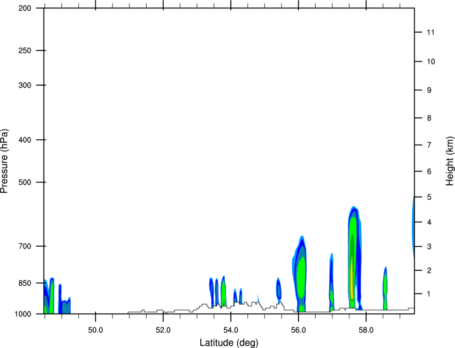Viewport: 455px width, 348px height.
Task: Pick the 4 km height label
Action: pos(429,222)
